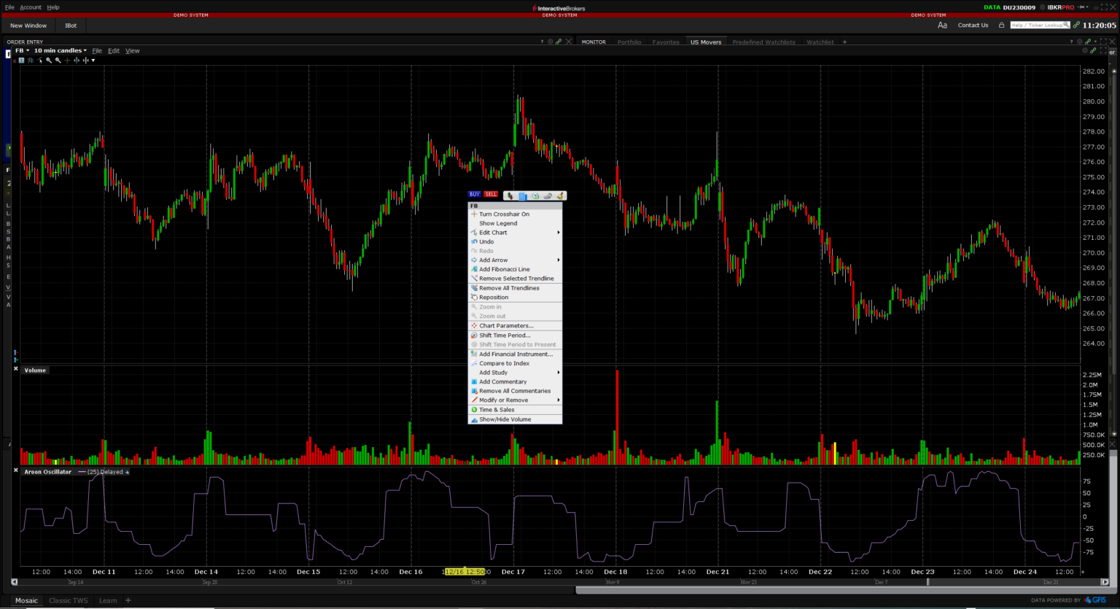The width and height of the screenshot is (1120, 609).
Task: Select the crosshair tool in the chart toolbar
Action: [66, 60]
